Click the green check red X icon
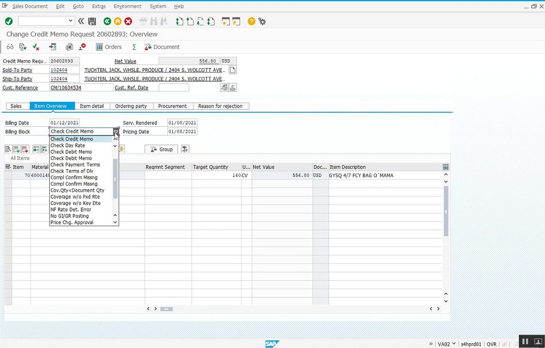The height and width of the screenshot is (348, 545). tap(35, 47)
